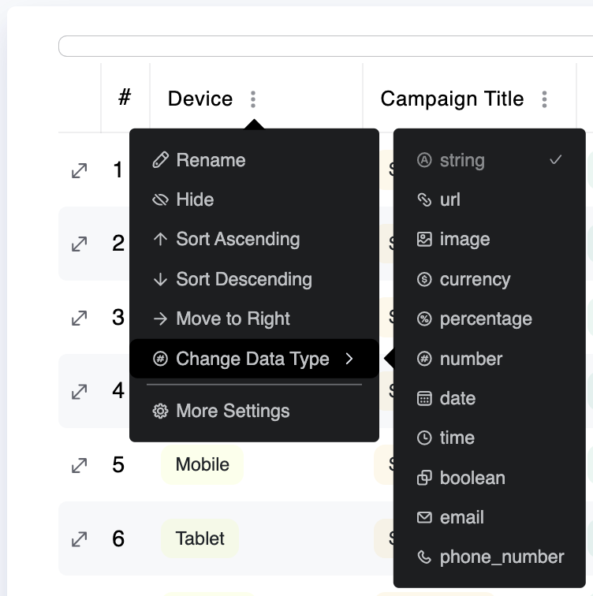Image resolution: width=593 pixels, height=596 pixels.
Task: Expand row 1 with its arrow icon
Action: (79, 170)
